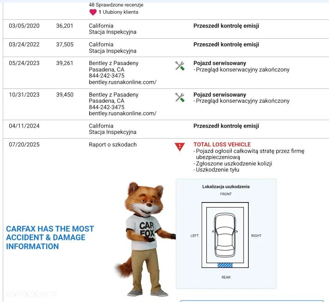Viewport: 329px width, 302px height.
Task: Click the RIGHT label in damage diagram
Action: [x=257, y=236]
